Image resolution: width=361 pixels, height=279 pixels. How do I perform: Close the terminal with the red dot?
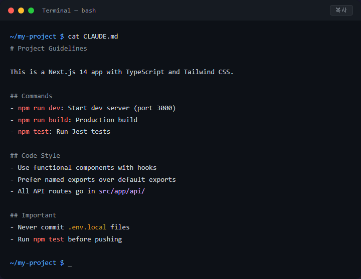[11, 11]
